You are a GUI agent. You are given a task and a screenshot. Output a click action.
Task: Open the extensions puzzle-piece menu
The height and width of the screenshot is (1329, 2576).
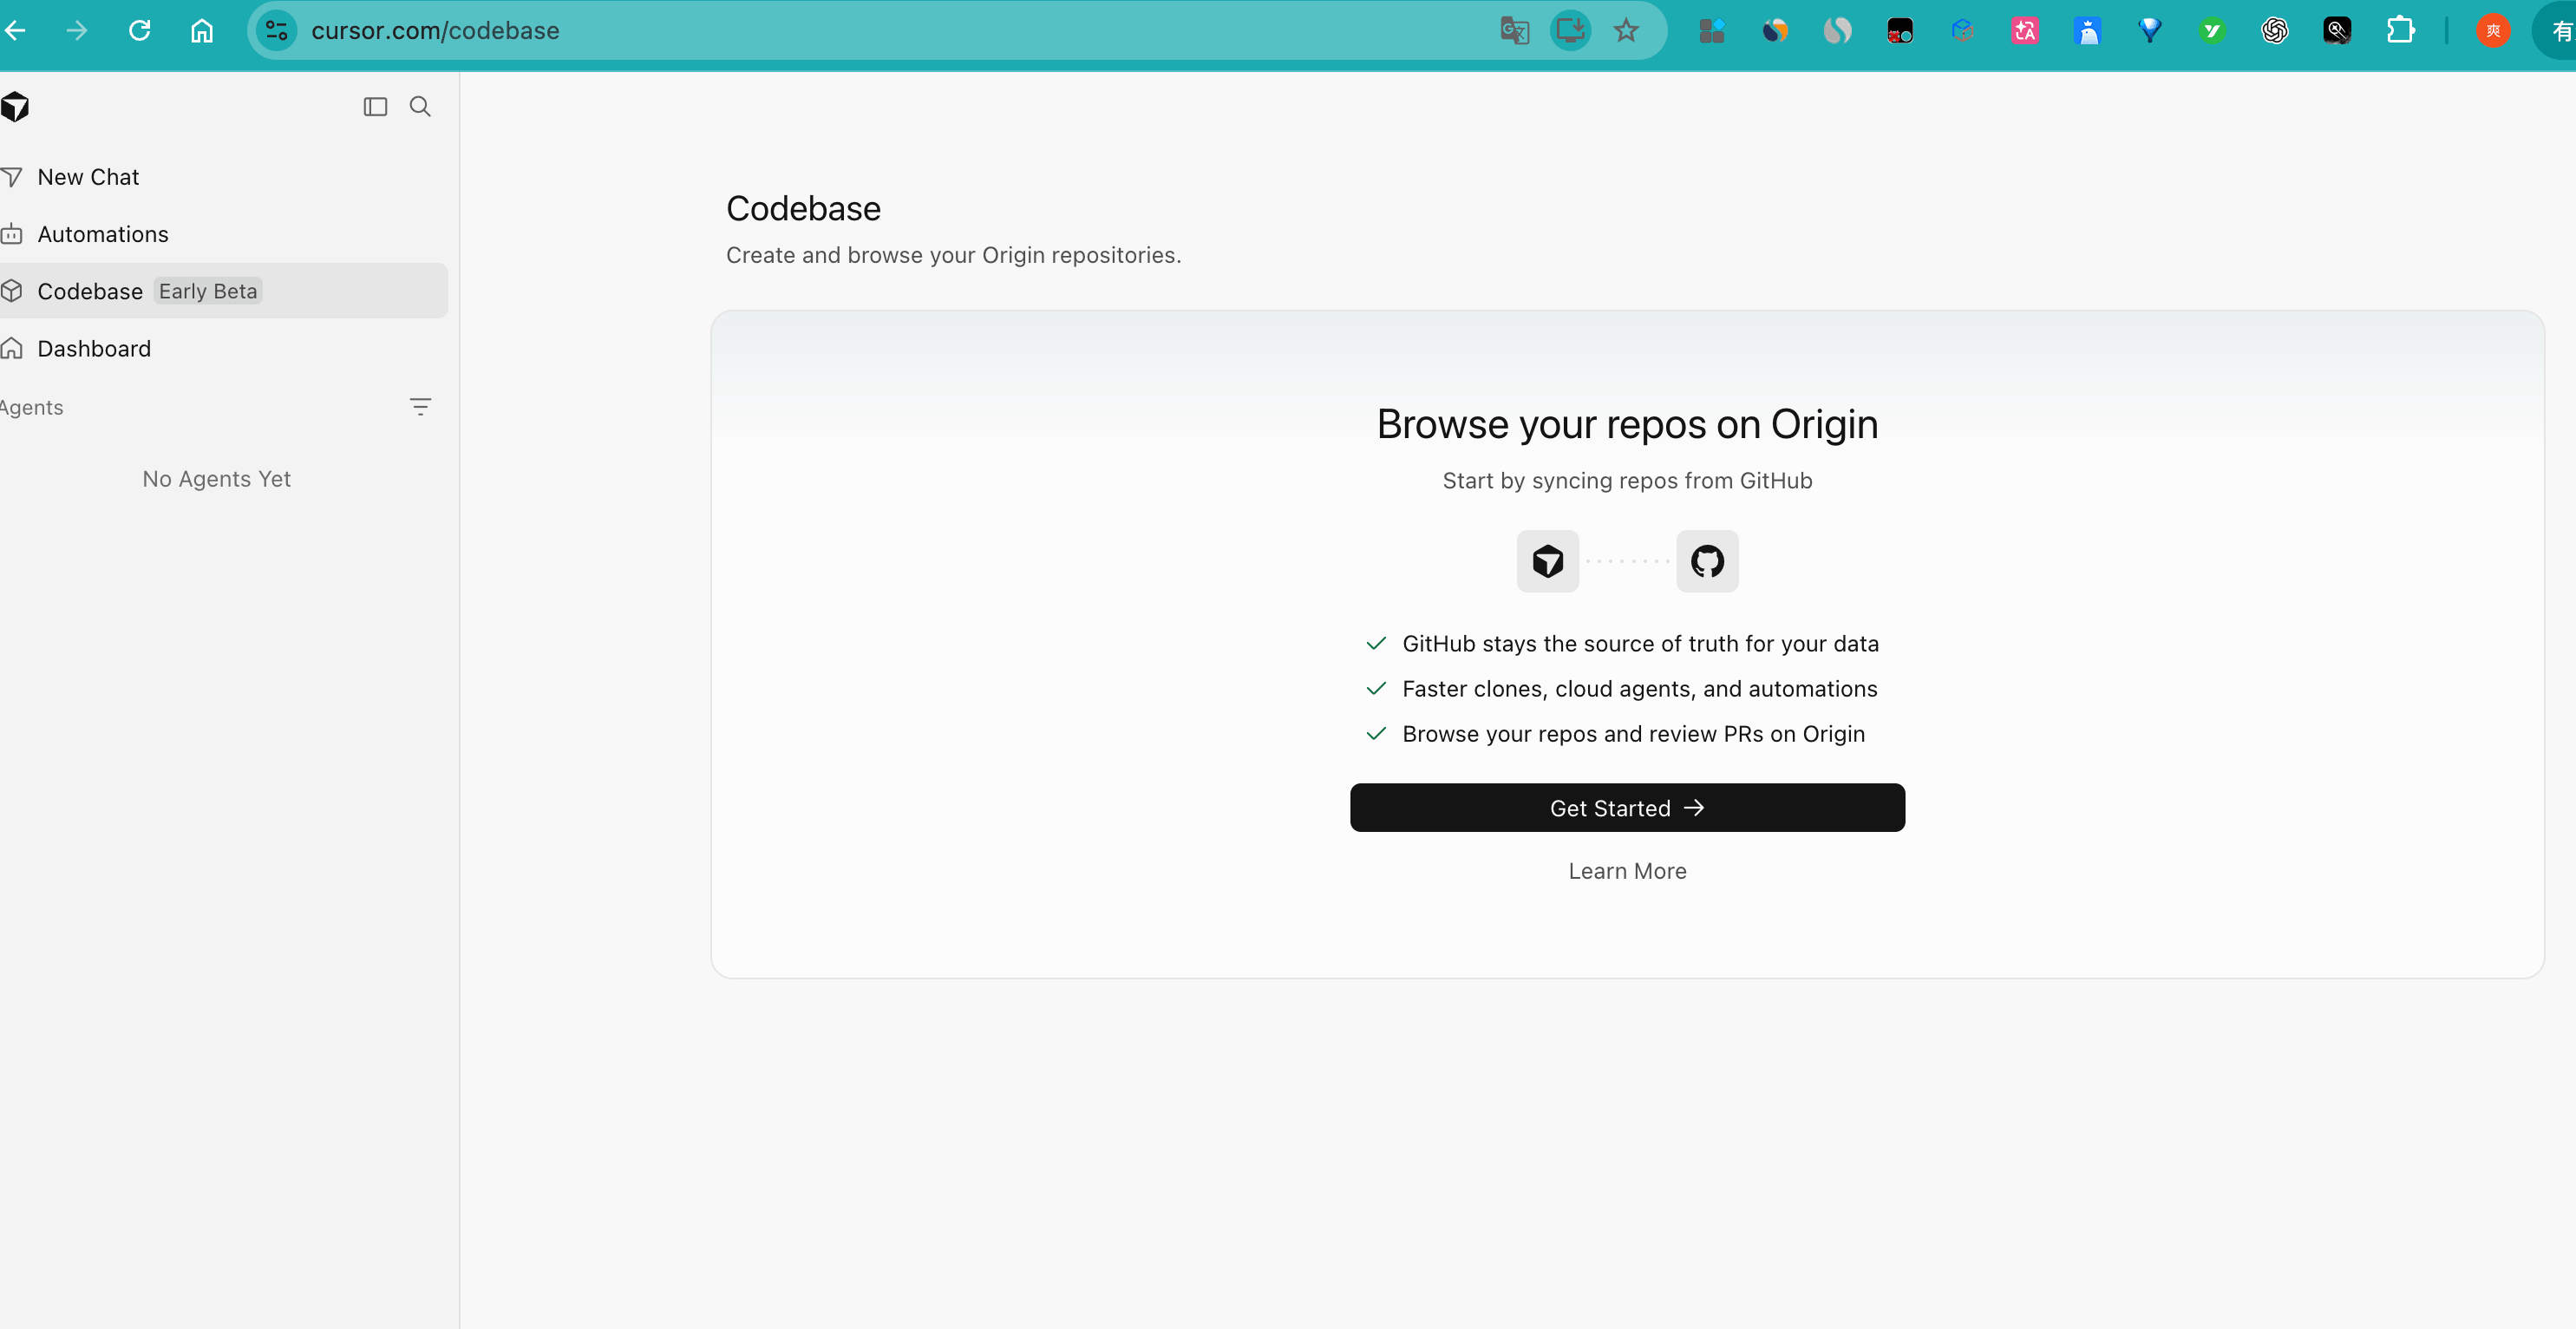(2400, 31)
